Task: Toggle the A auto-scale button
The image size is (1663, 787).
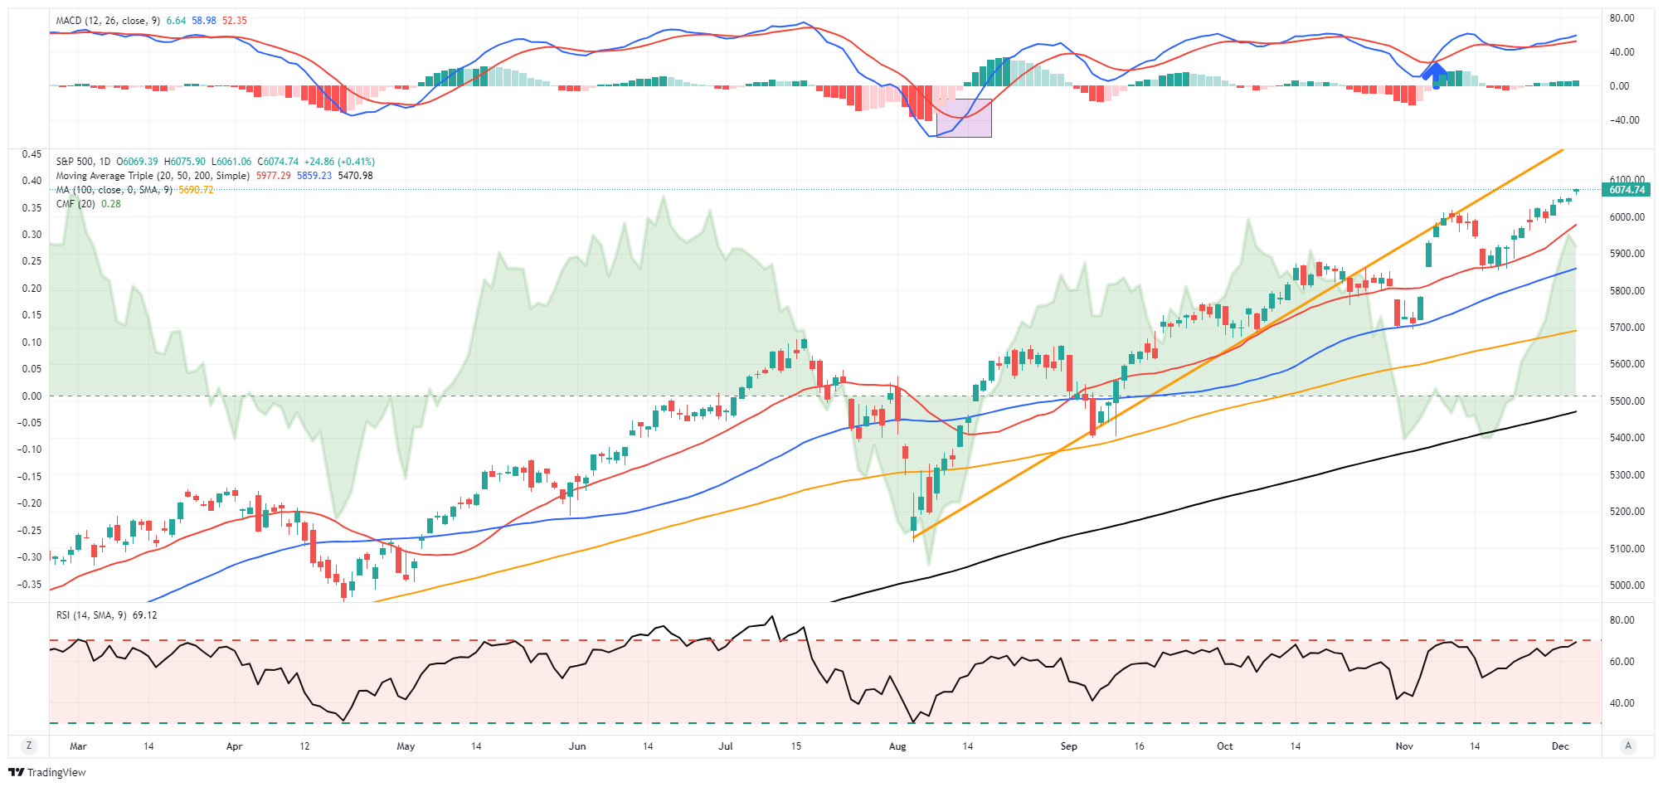Action: pyautogui.click(x=1628, y=746)
